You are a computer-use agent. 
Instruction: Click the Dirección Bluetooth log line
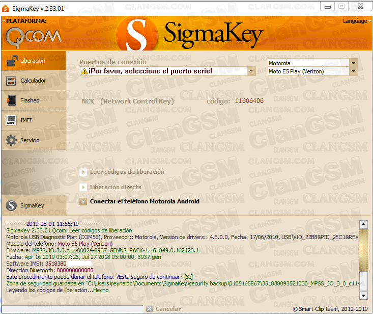point(50,270)
